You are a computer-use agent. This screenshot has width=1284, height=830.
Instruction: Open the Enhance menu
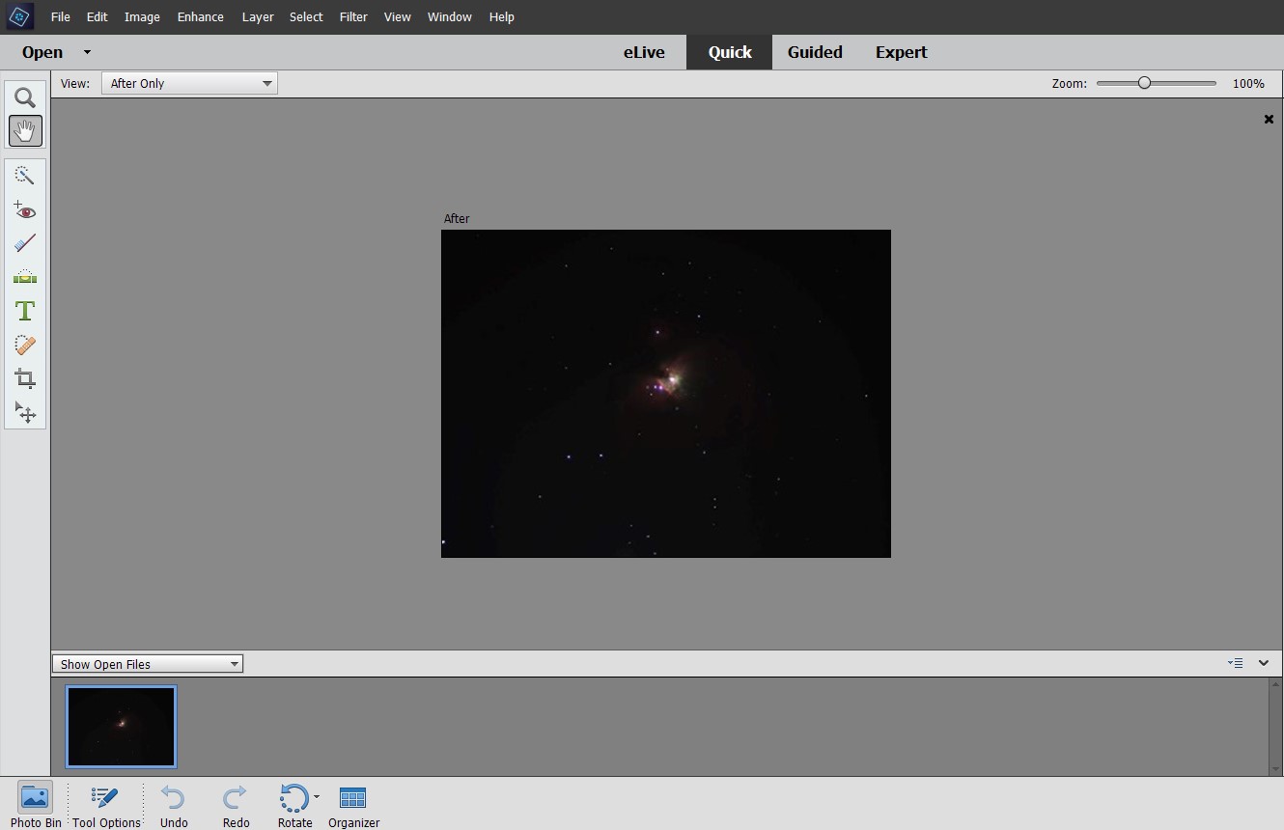200,16
